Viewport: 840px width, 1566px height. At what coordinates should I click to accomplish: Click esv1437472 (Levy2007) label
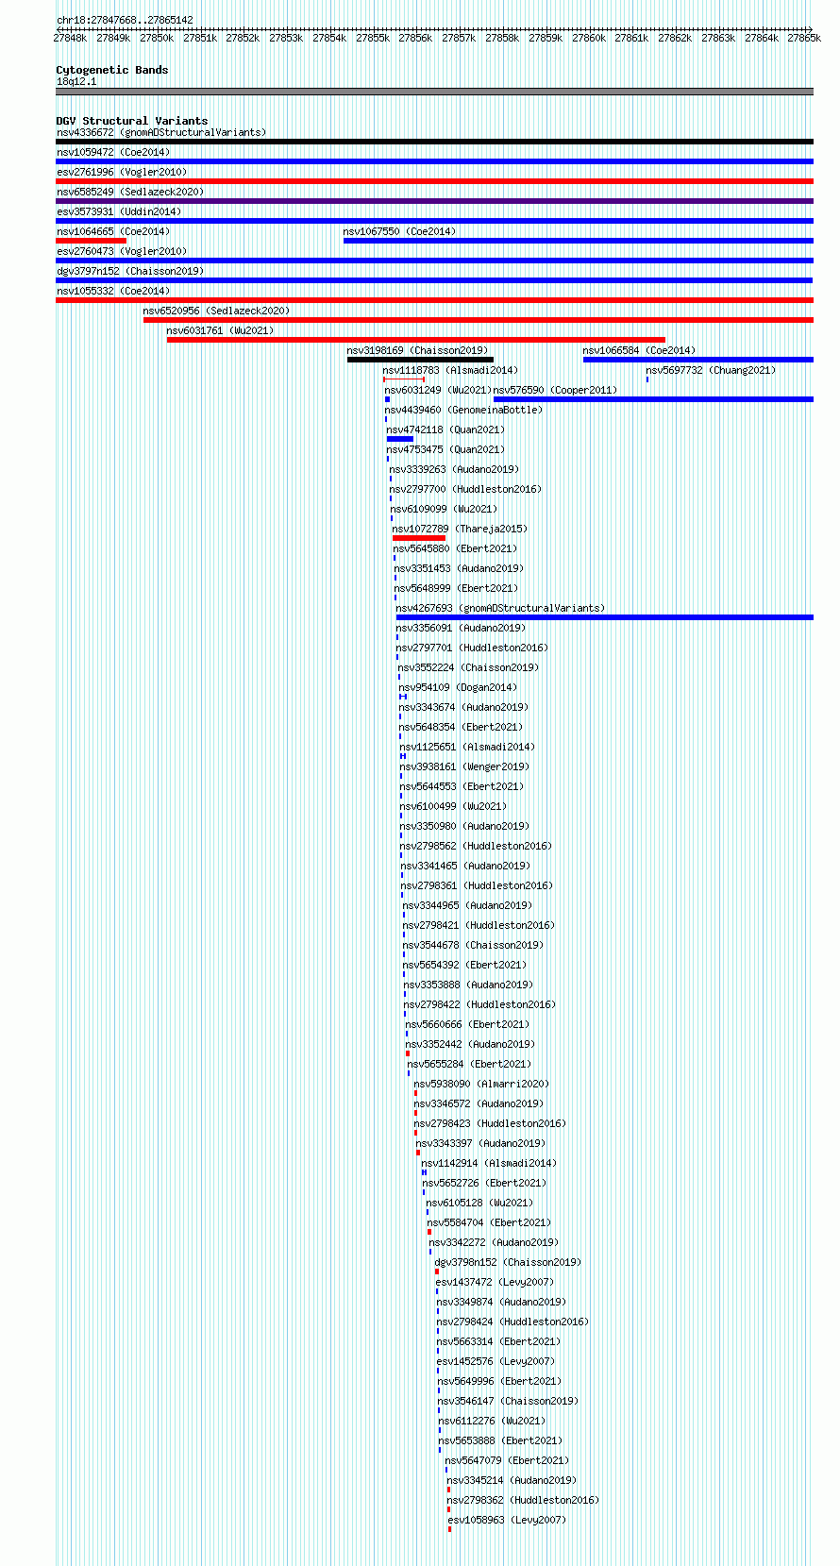tap(495, 1282)
